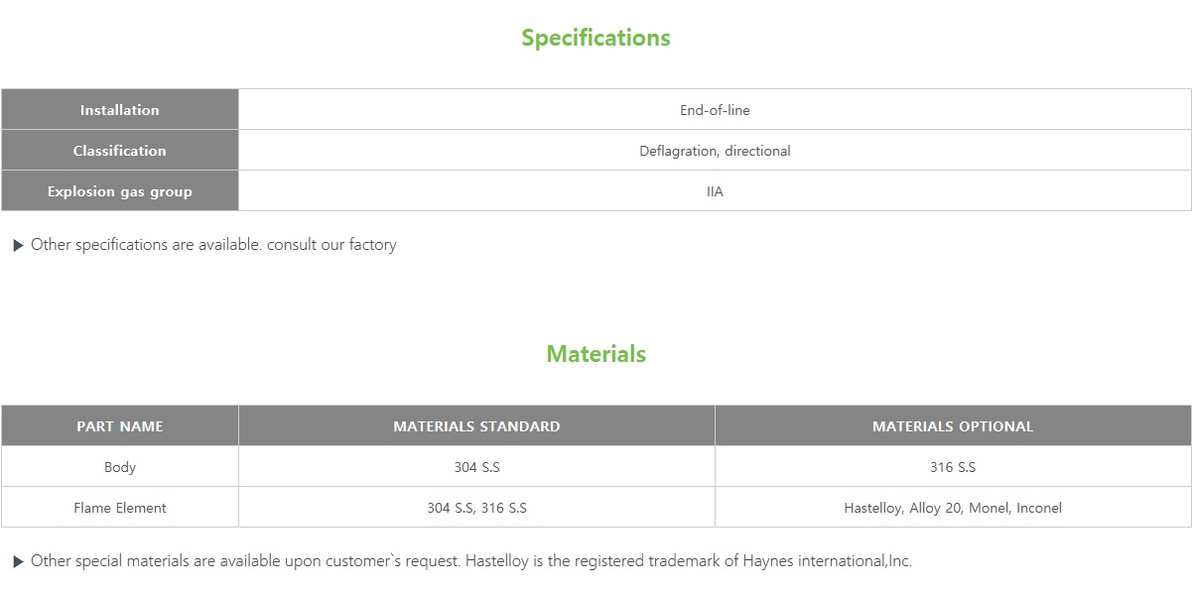Select the Installation row header
This screenshot has width=1193, height=594.
[x=120, y=110]
